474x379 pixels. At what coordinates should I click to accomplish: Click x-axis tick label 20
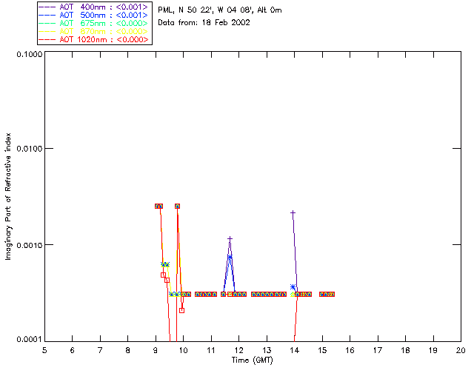coord(461,350)
